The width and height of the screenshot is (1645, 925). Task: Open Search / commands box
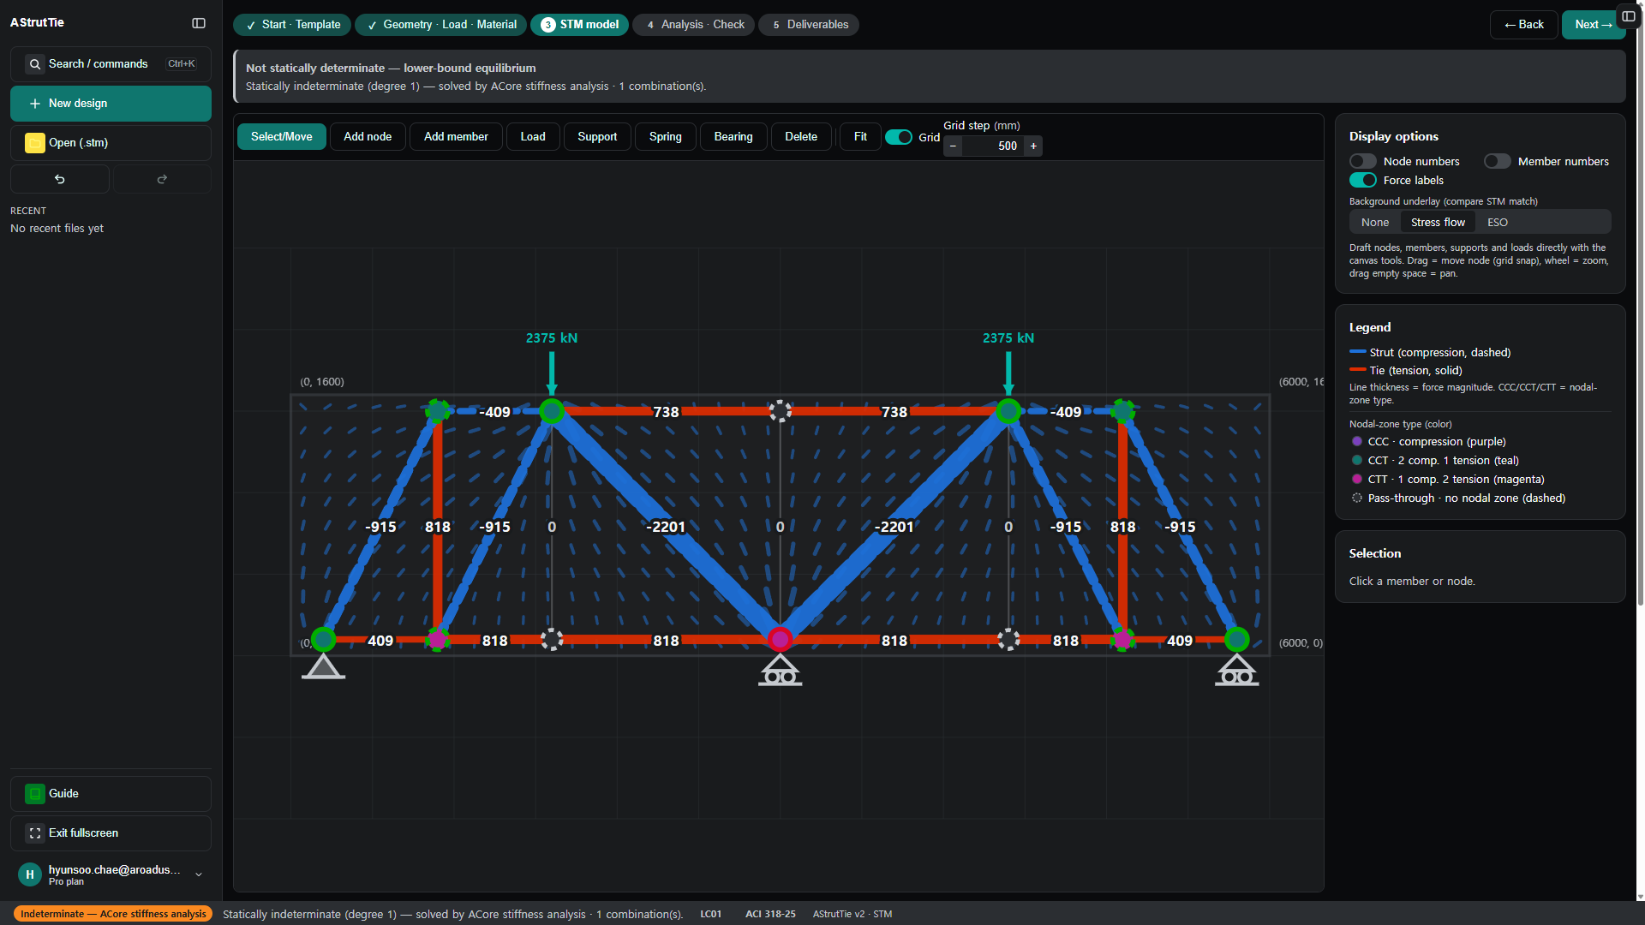[111, 64]
